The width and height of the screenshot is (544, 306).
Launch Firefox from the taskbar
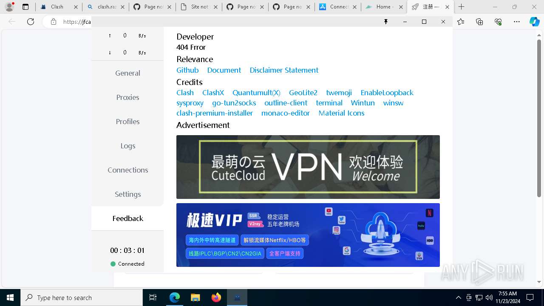pyautogui.click(x=216, y=297)
